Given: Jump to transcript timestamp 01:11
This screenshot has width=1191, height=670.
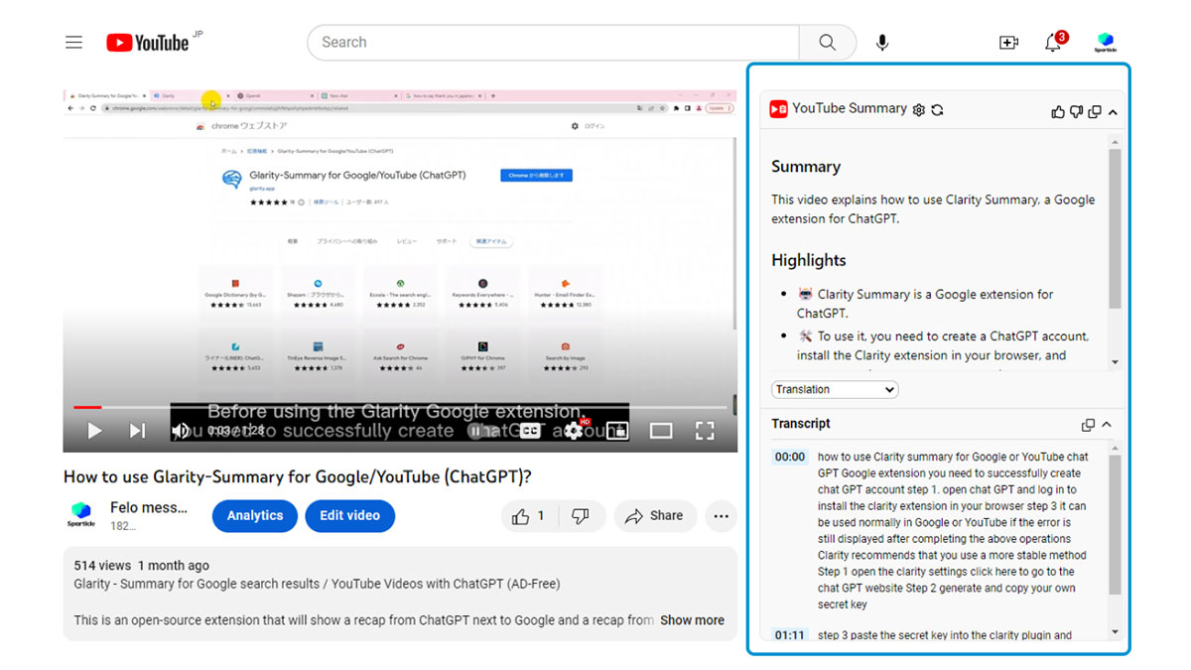Looking at the screenshot, I should click(x=790, y=635).
